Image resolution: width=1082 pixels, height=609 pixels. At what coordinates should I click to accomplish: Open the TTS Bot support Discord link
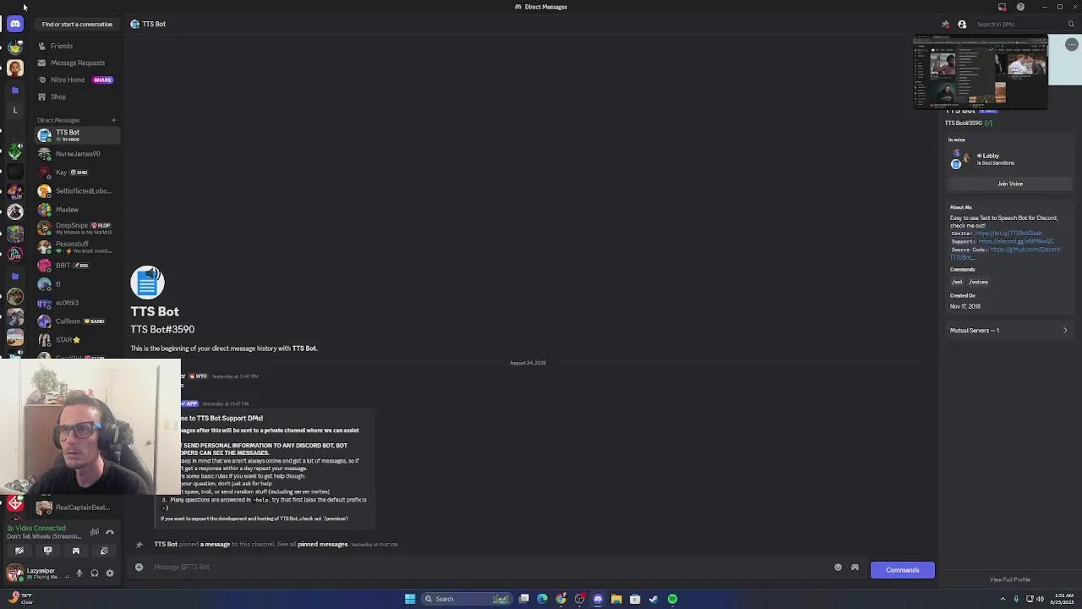[1016, 242]
